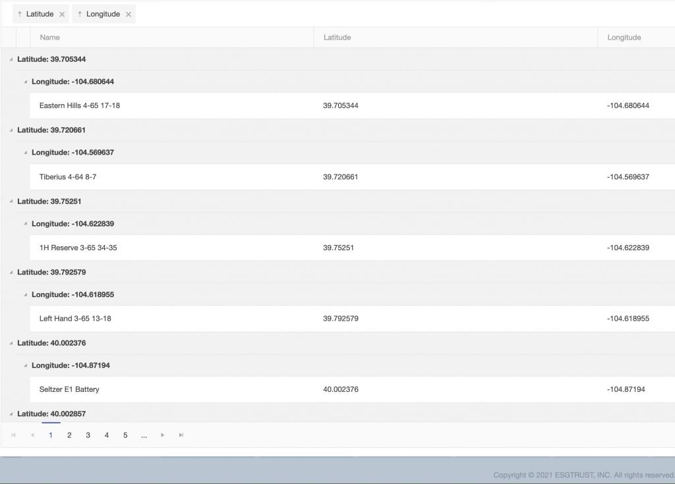
Task: Remove the Latitude grouping chip
Action: tap(62, 14)
